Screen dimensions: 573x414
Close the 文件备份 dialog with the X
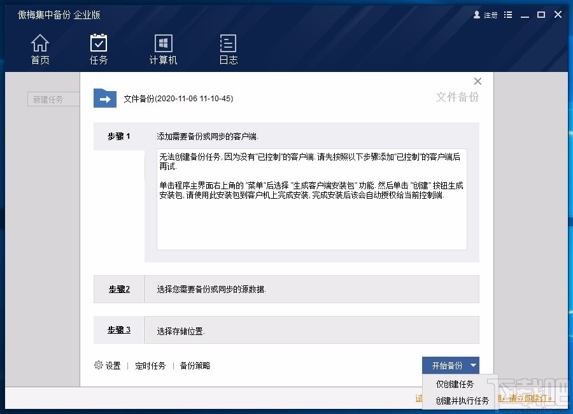(x=478, y=82)
